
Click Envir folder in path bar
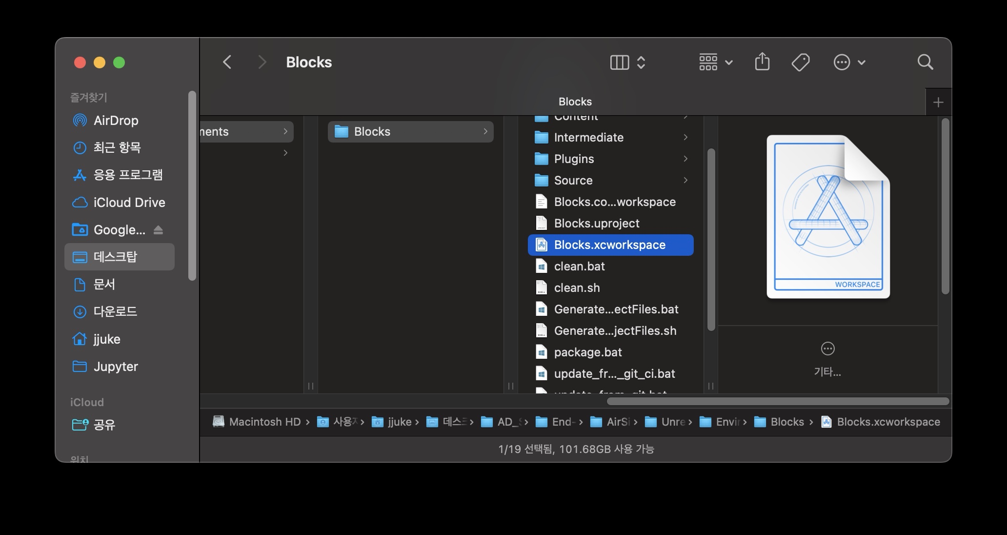pyautogui.click(x=720, y=422)
